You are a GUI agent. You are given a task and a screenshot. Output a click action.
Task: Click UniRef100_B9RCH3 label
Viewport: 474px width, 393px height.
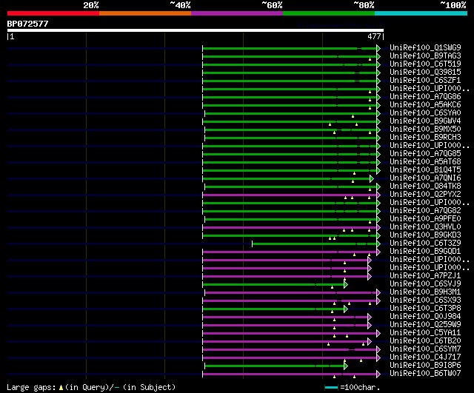tap(425, 138)
